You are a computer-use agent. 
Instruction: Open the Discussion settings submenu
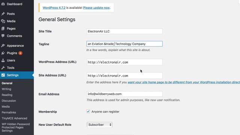click(x=9, y=101)
